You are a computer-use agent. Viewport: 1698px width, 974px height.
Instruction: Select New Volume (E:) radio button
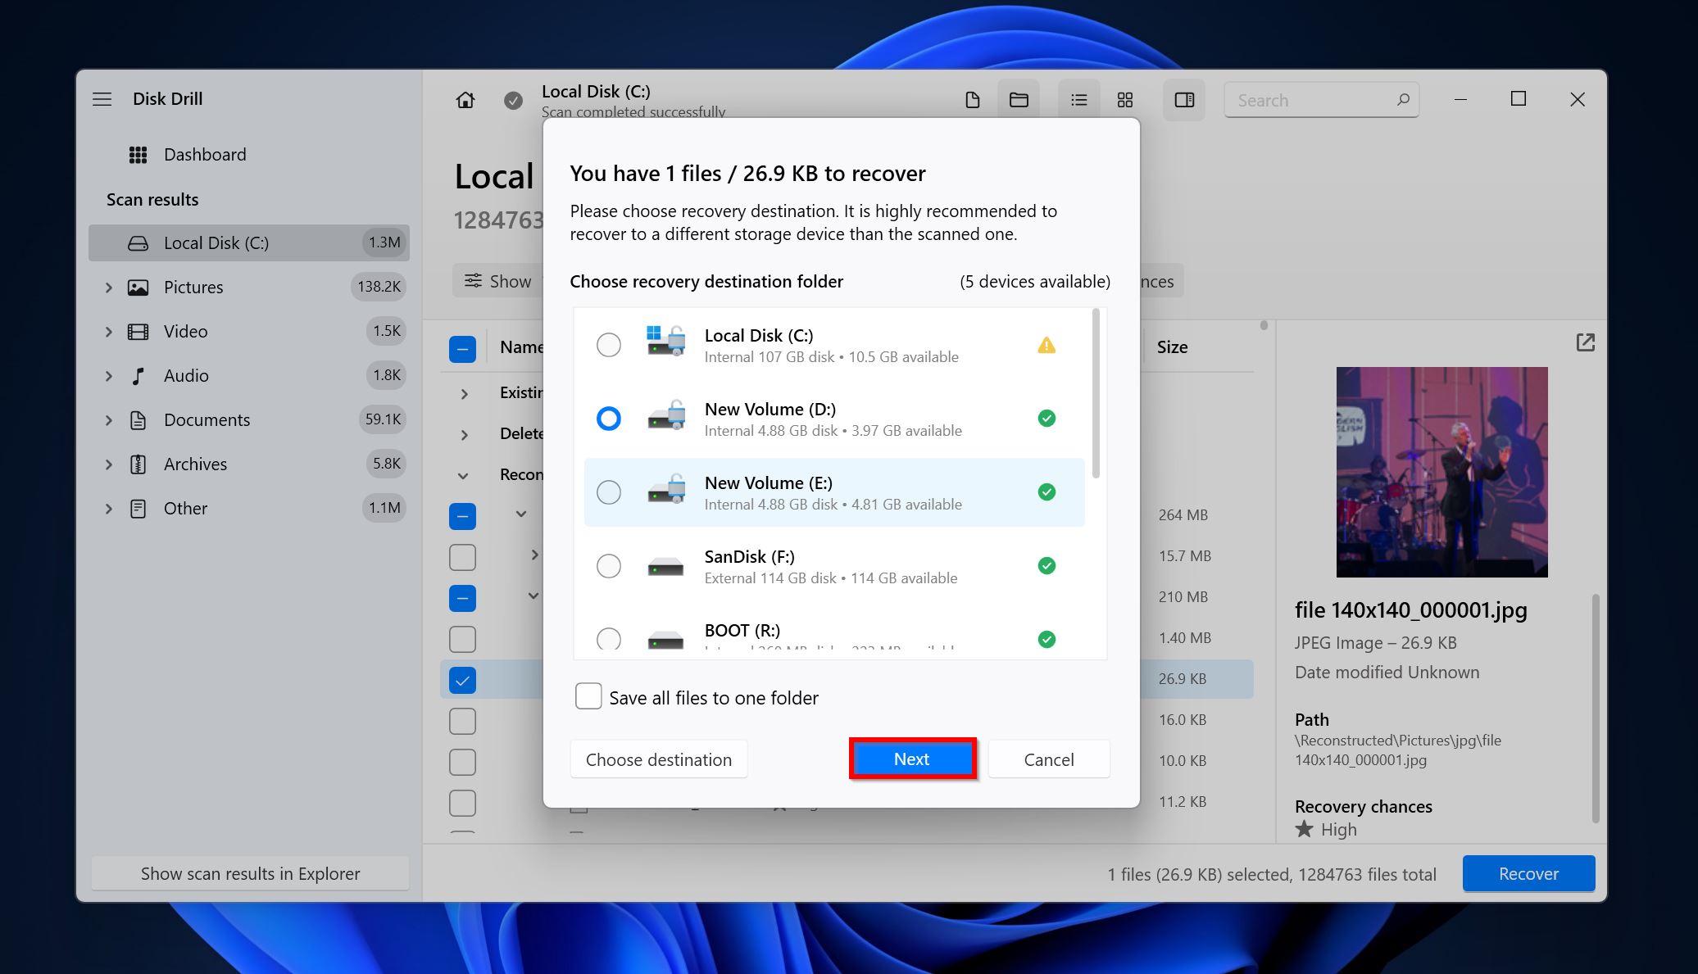click(609, 492)
